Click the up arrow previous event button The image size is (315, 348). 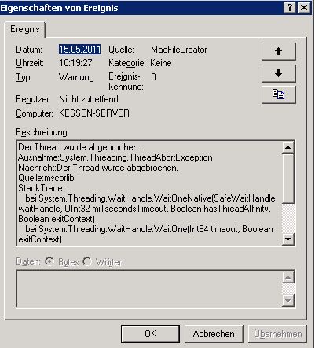click(x=279, y=51)
